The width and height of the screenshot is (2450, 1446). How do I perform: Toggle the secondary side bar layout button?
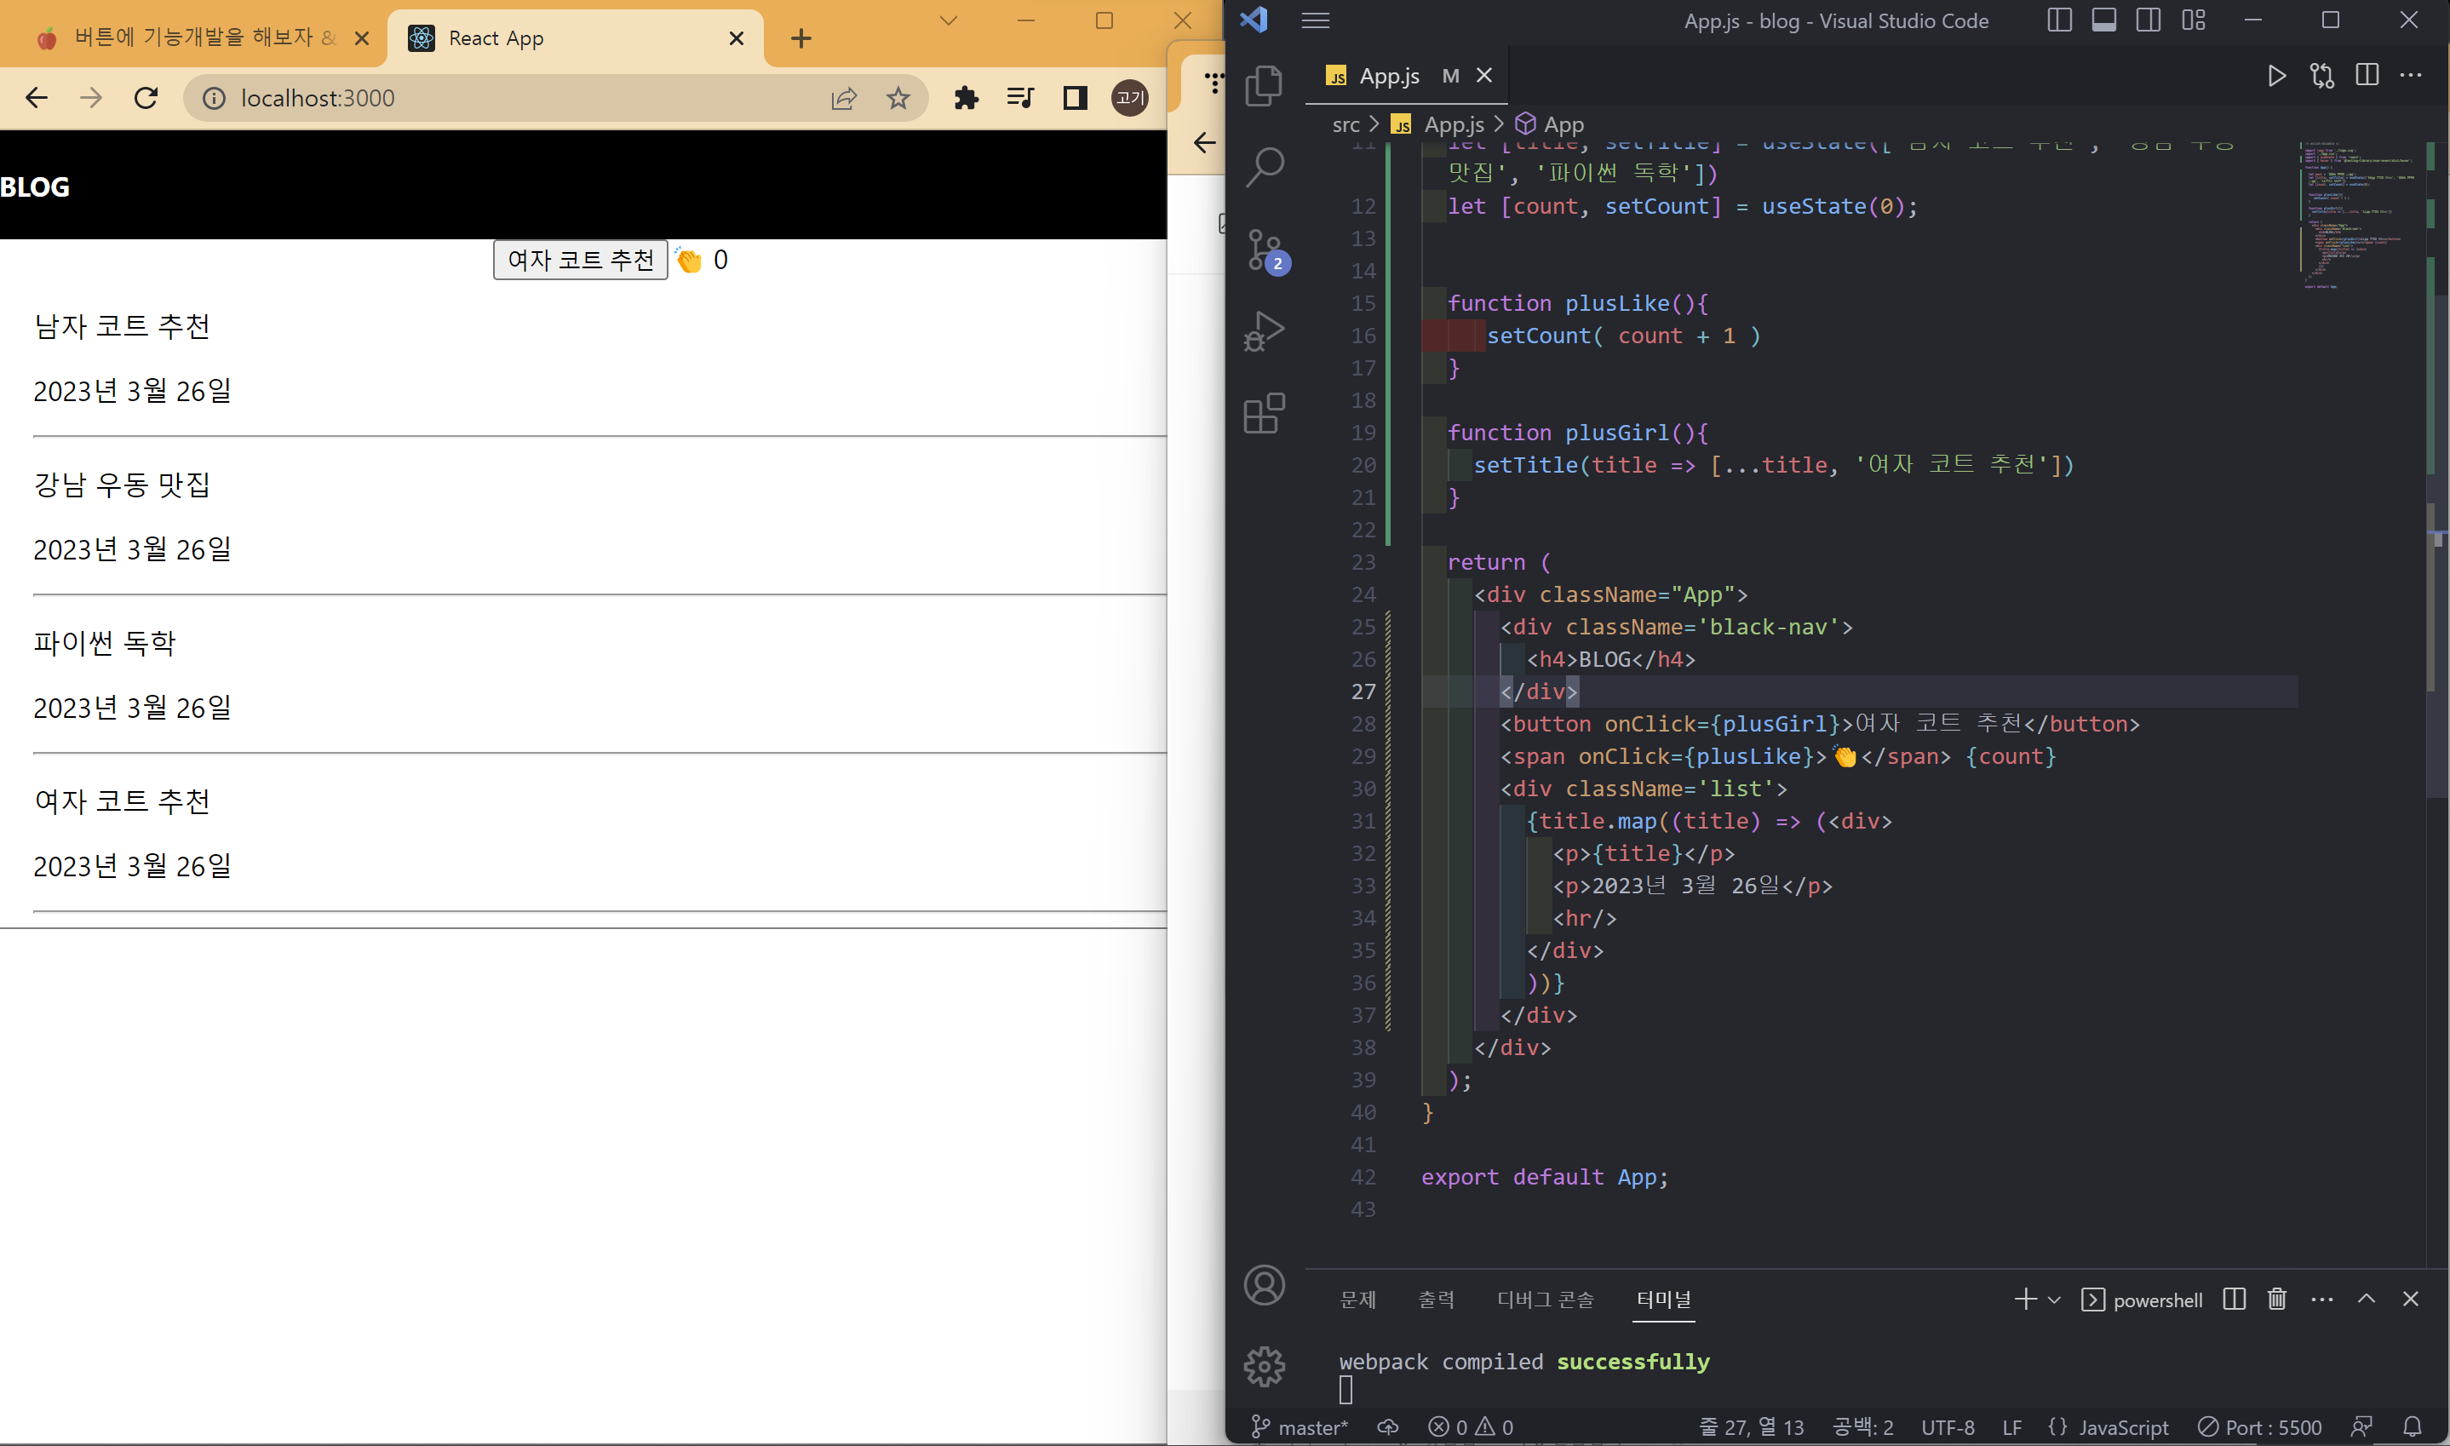click(2148, 20)
